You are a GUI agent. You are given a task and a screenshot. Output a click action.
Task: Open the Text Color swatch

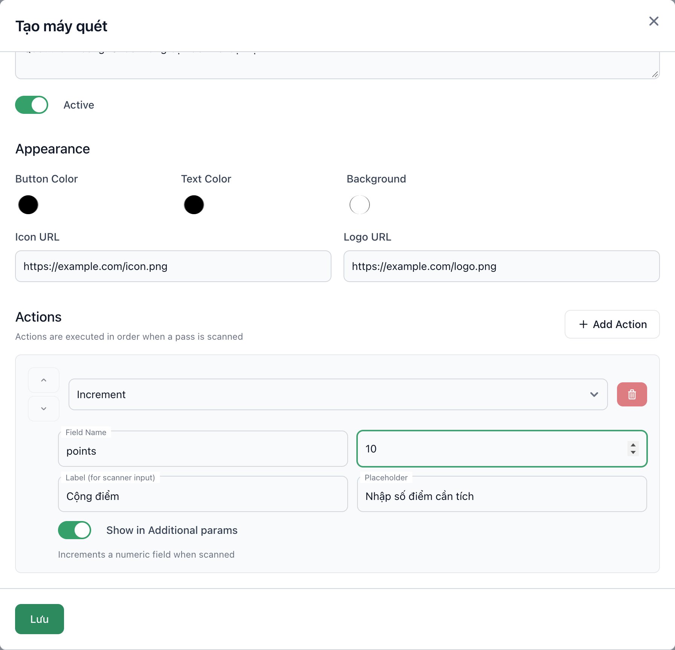[194, 205]
